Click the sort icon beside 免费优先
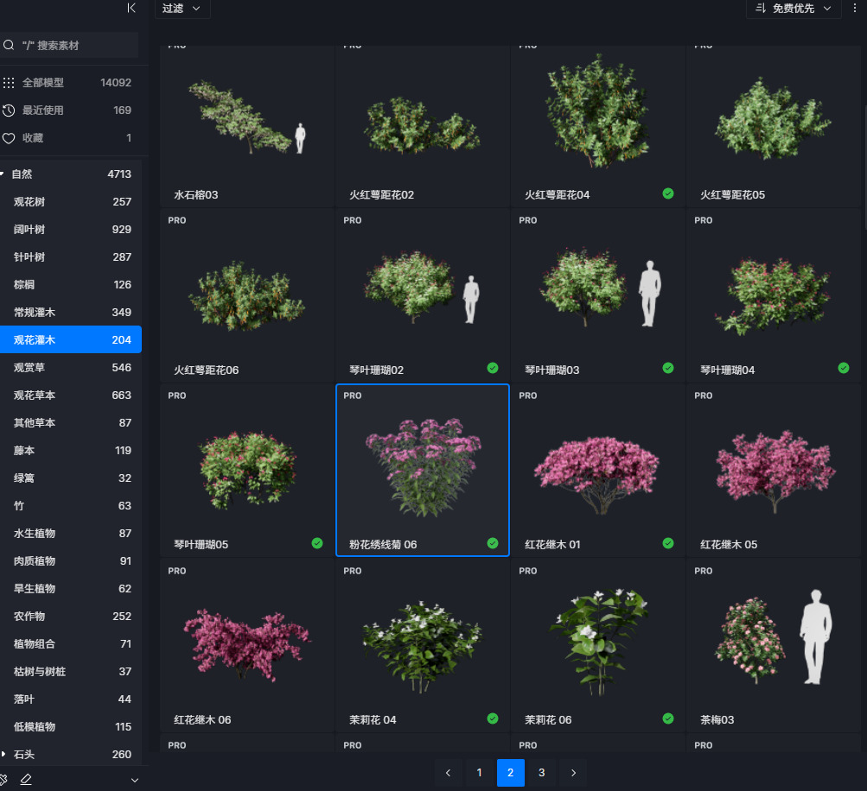Screen dimensions: 867x791 click(761, 8)
